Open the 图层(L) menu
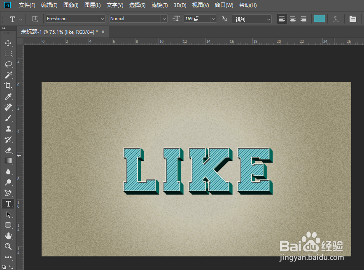The height and width of the screenshot is (270, 364). tap(92, 5)
